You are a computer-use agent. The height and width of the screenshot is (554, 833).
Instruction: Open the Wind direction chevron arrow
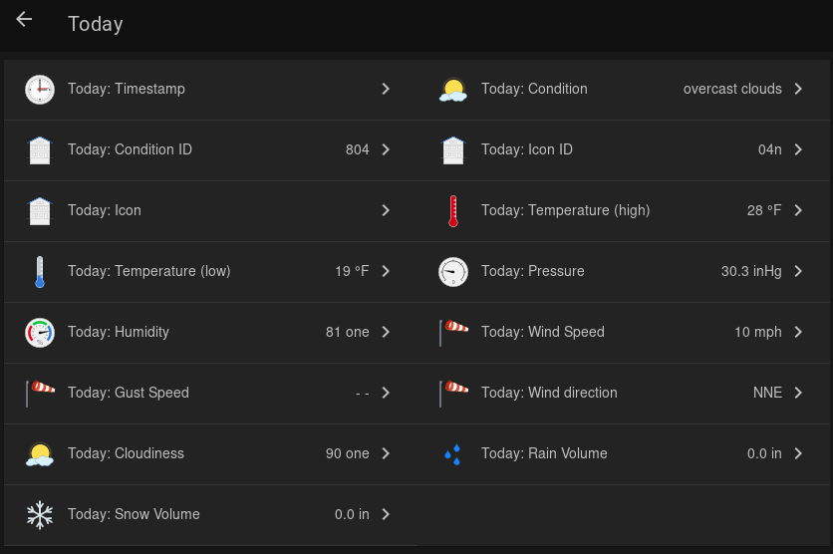click(799, 393)
